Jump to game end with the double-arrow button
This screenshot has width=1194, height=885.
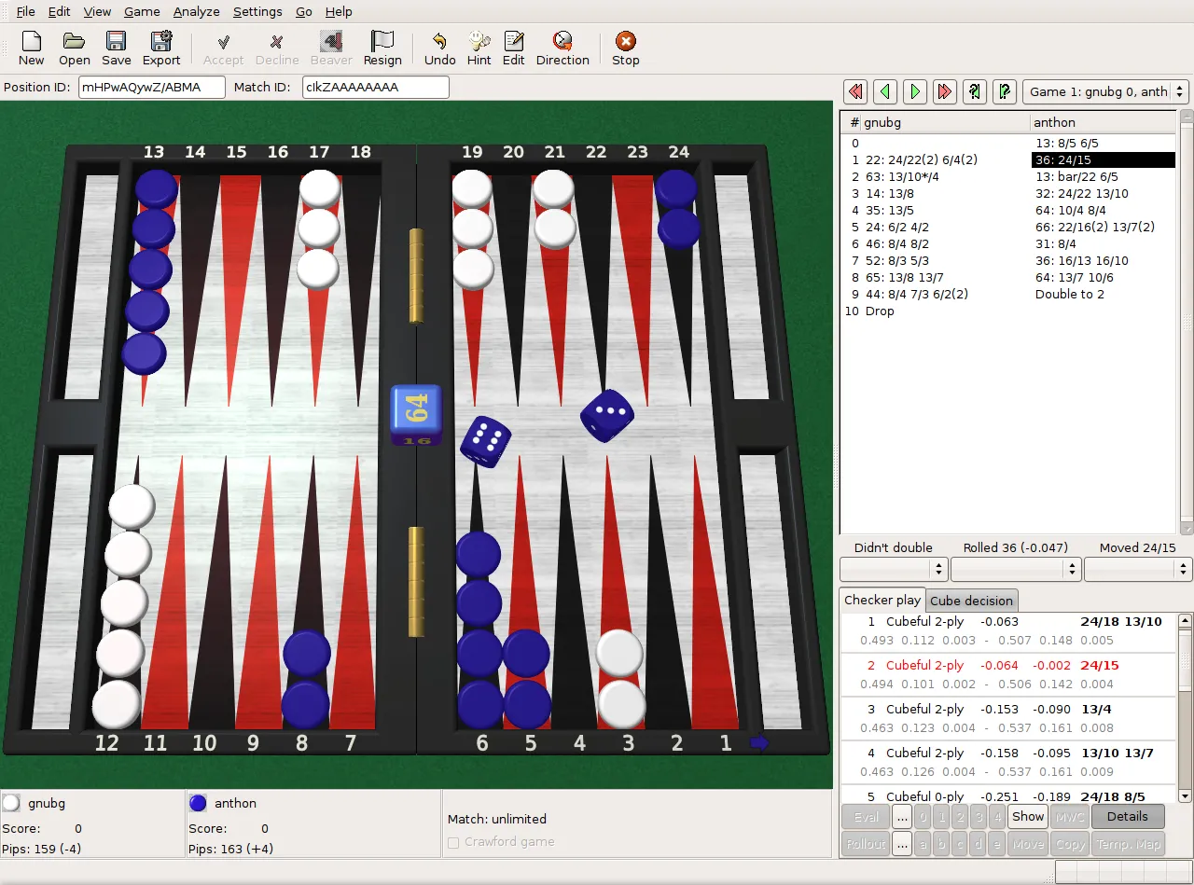tap(944, 91)
